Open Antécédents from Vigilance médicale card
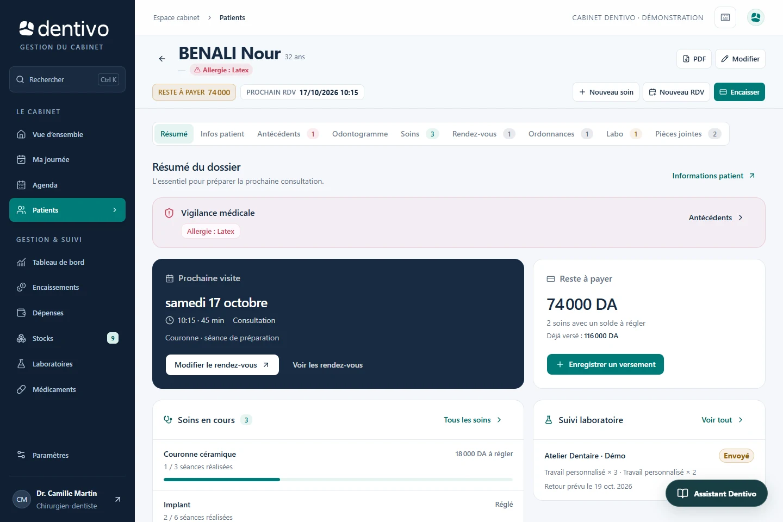 (x=716, y=217)
